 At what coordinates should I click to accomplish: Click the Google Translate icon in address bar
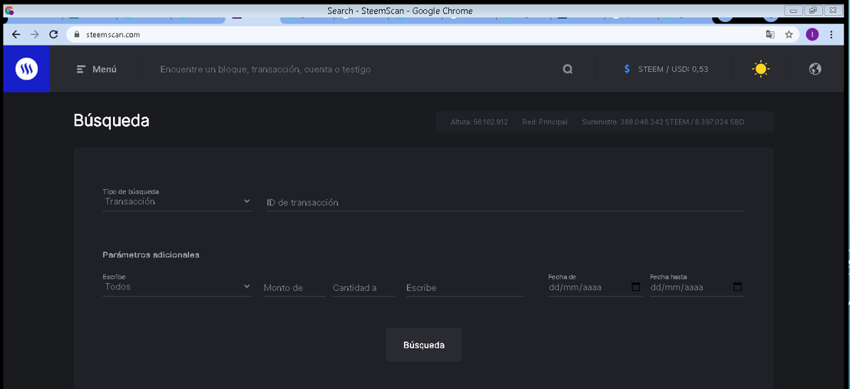pyautogui.click(x=770, y=35)
